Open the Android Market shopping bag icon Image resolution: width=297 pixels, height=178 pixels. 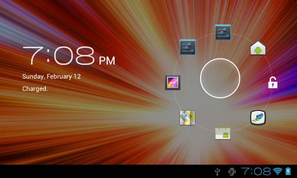point(223,132)
